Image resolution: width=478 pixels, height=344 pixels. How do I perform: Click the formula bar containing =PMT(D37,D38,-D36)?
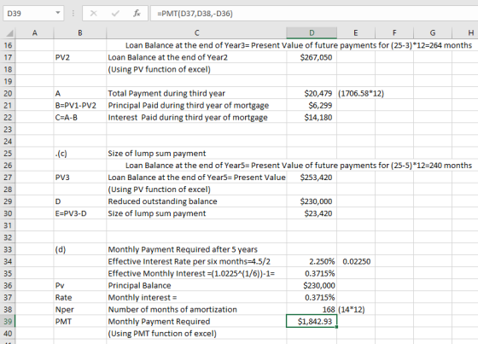point(314,14)
